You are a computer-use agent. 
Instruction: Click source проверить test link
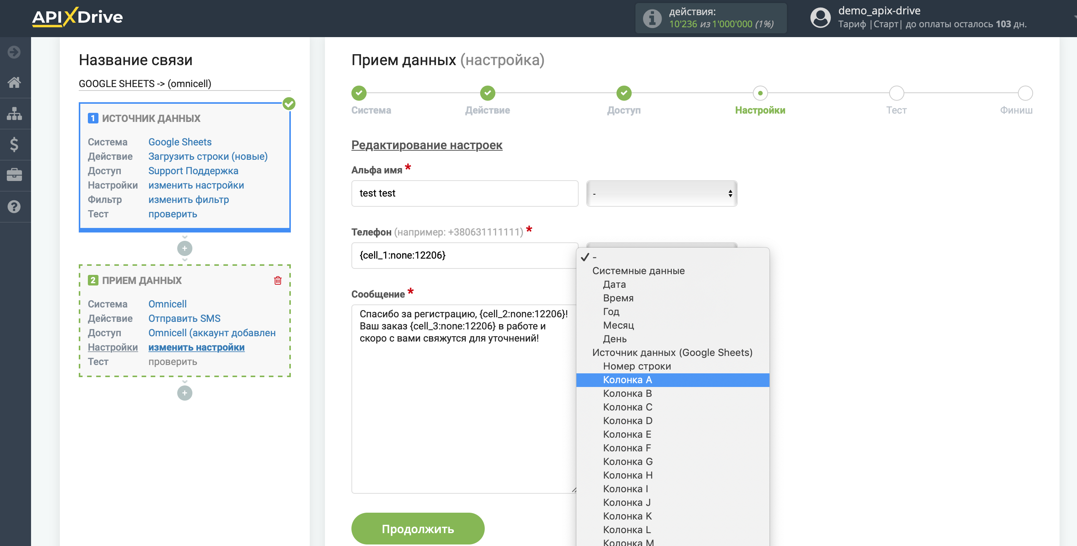(173, 214)
